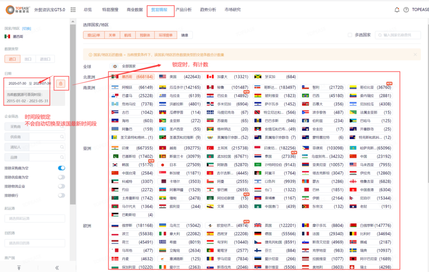Click the [切换] country switch link
The width and height of the screenshot is (429, 272).
[27, 29]
